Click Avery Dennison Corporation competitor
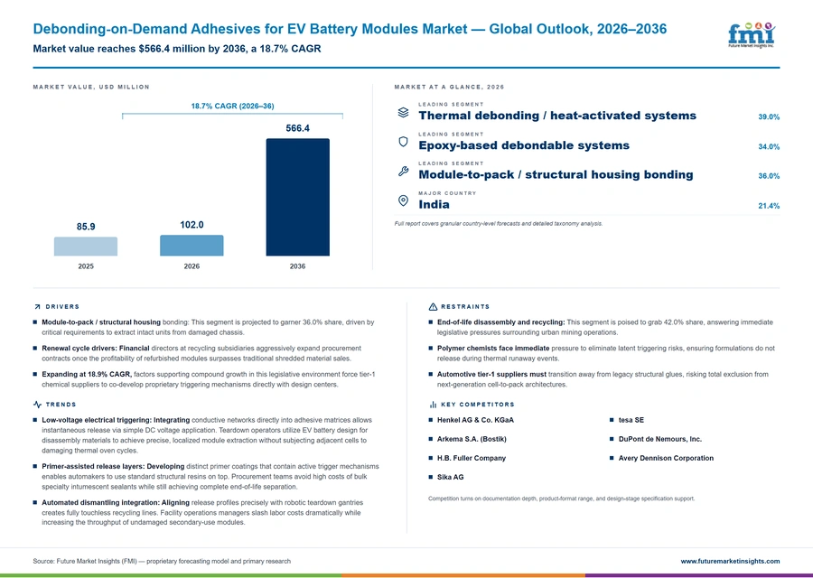The width and height of the screenshot is (813, 578). coord(666,458)
